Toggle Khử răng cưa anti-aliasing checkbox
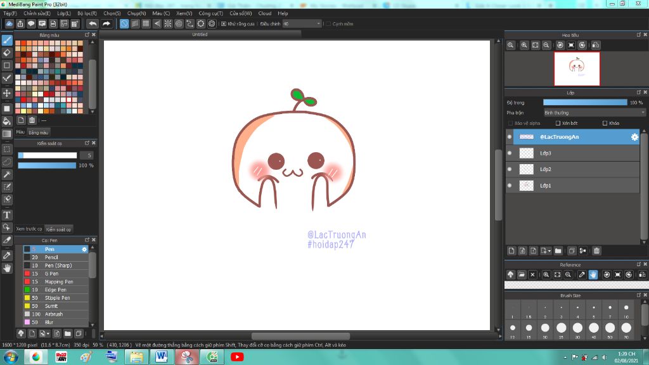This screenshot has height=365, width=649. tap(224, 24)
